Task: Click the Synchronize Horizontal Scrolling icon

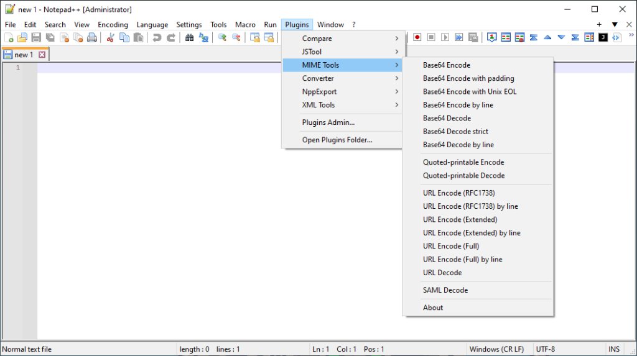Action: (x=269, y=38)
